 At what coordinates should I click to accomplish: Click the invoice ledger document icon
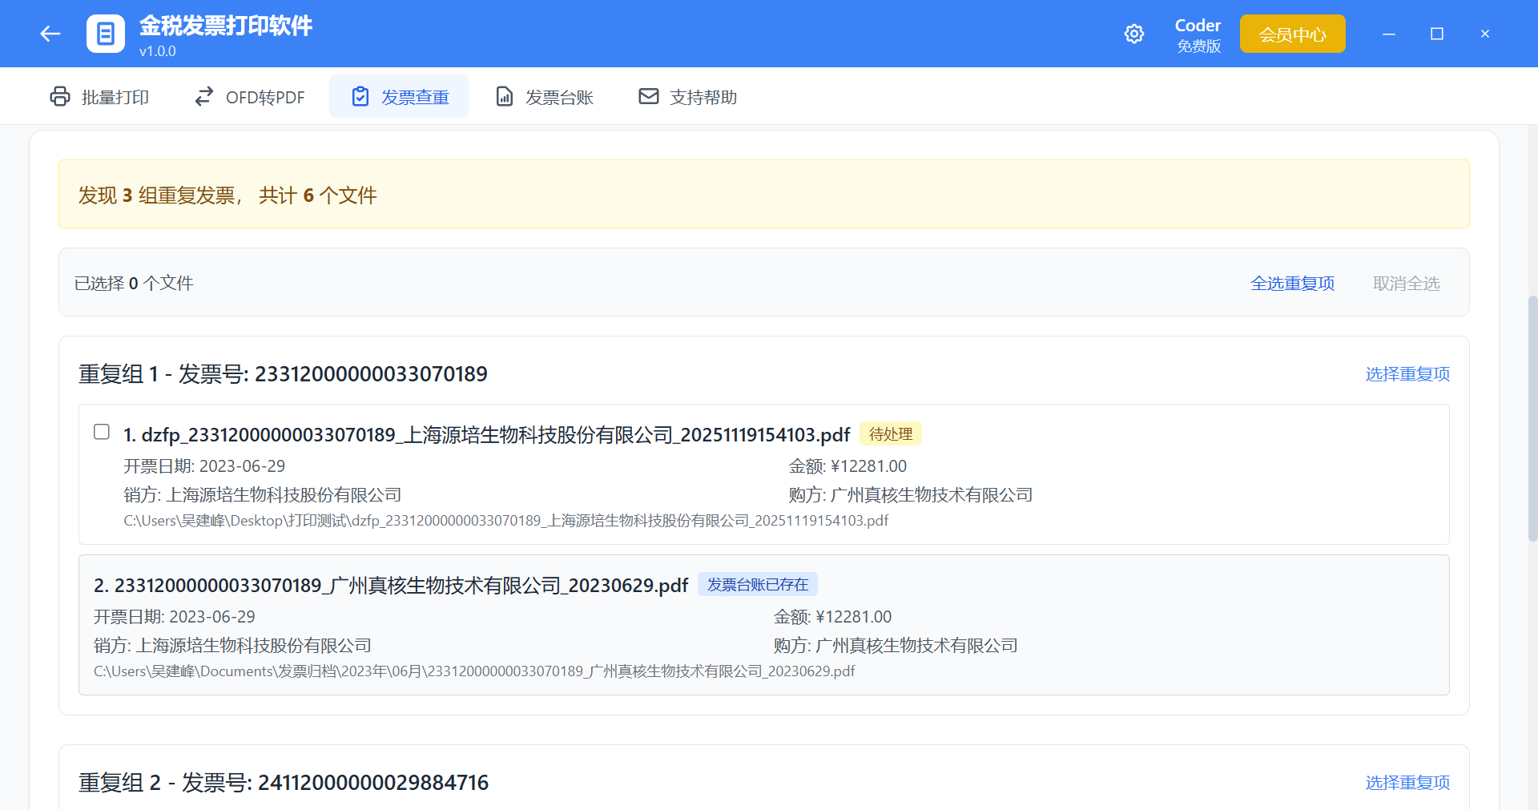coord(505,97)
